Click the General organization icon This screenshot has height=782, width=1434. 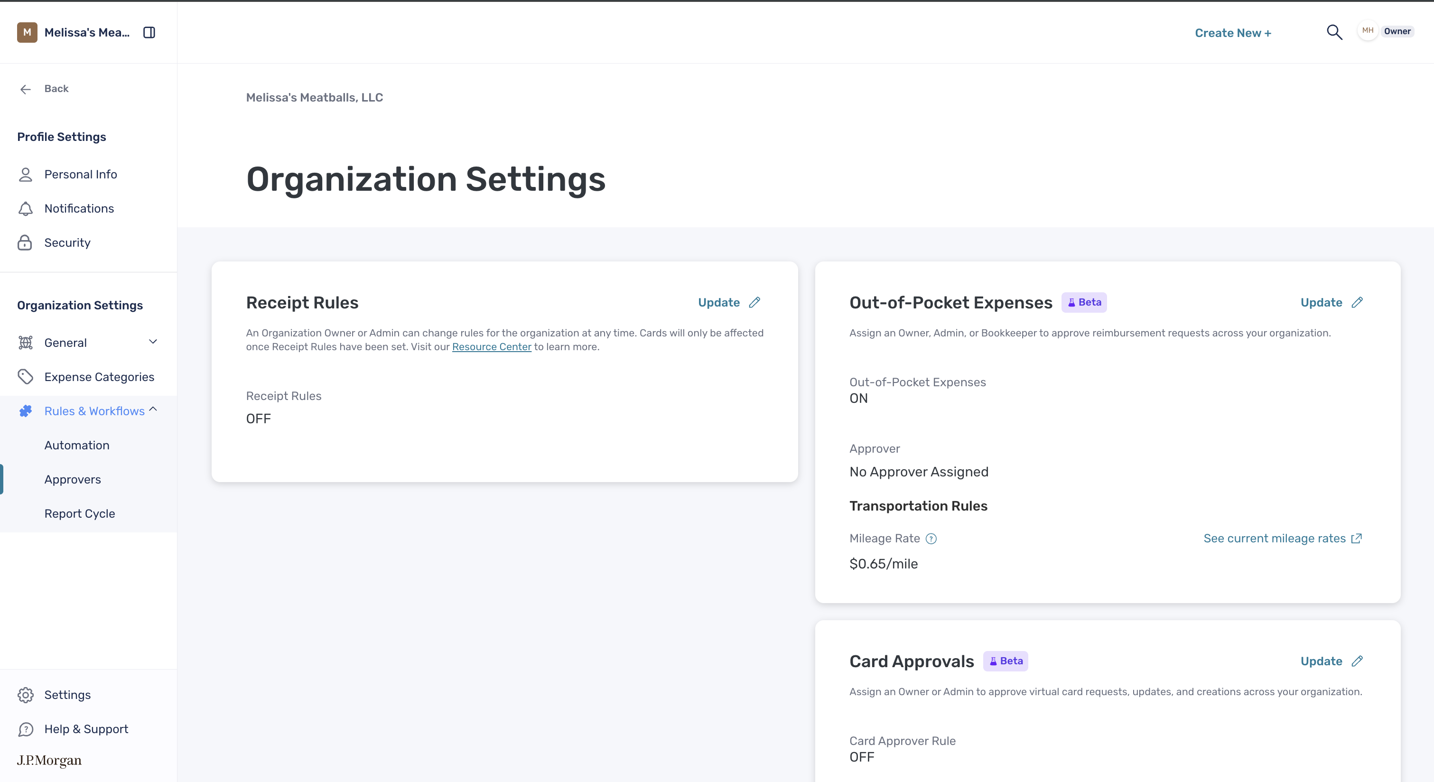tap(25, 343)
